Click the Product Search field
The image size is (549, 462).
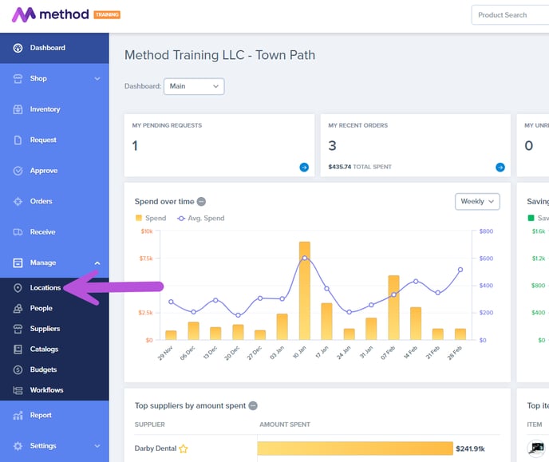[510, 15]
